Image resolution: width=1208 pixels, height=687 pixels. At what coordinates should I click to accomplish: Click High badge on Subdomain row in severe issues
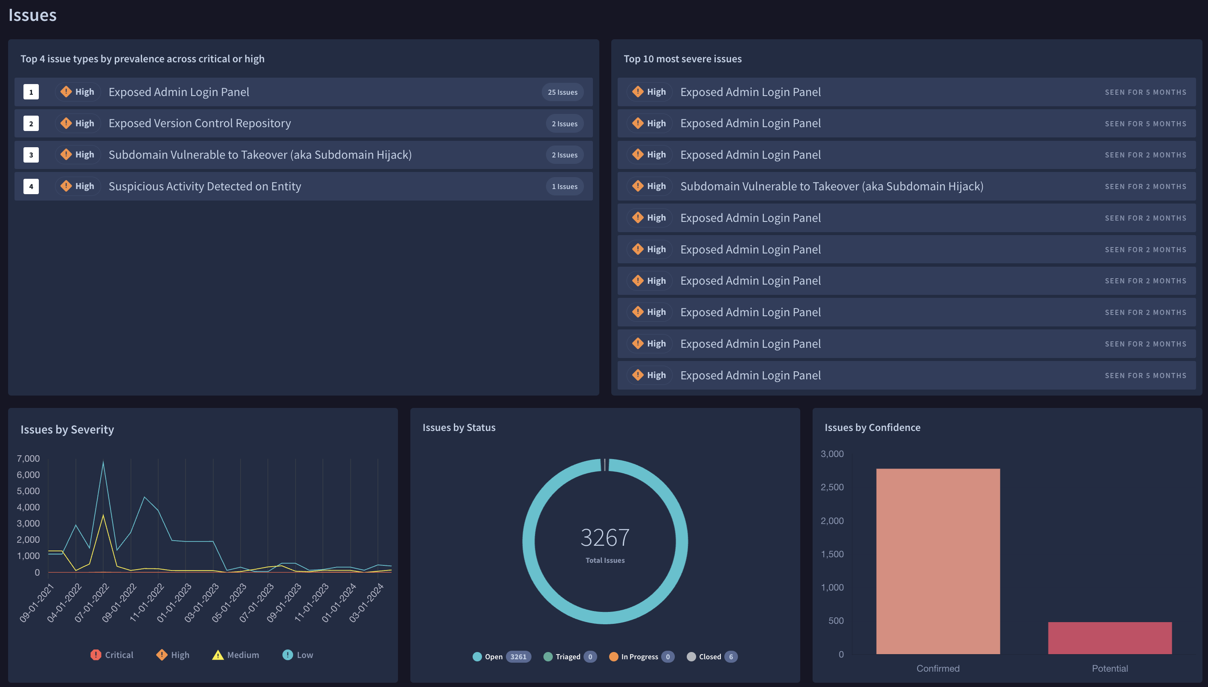pos(649,186)
